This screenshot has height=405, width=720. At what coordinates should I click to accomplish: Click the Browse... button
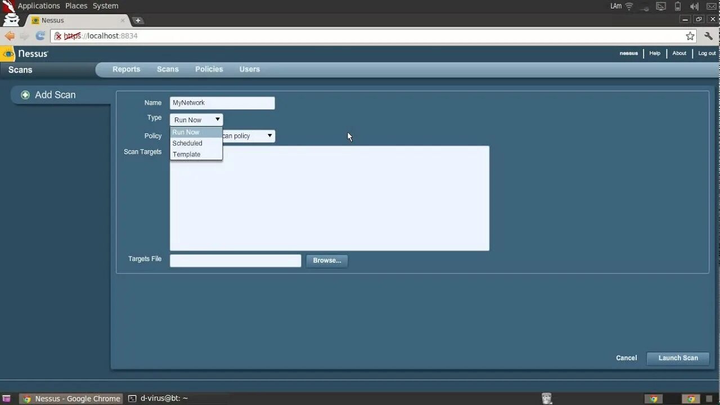tap(327, 260)
